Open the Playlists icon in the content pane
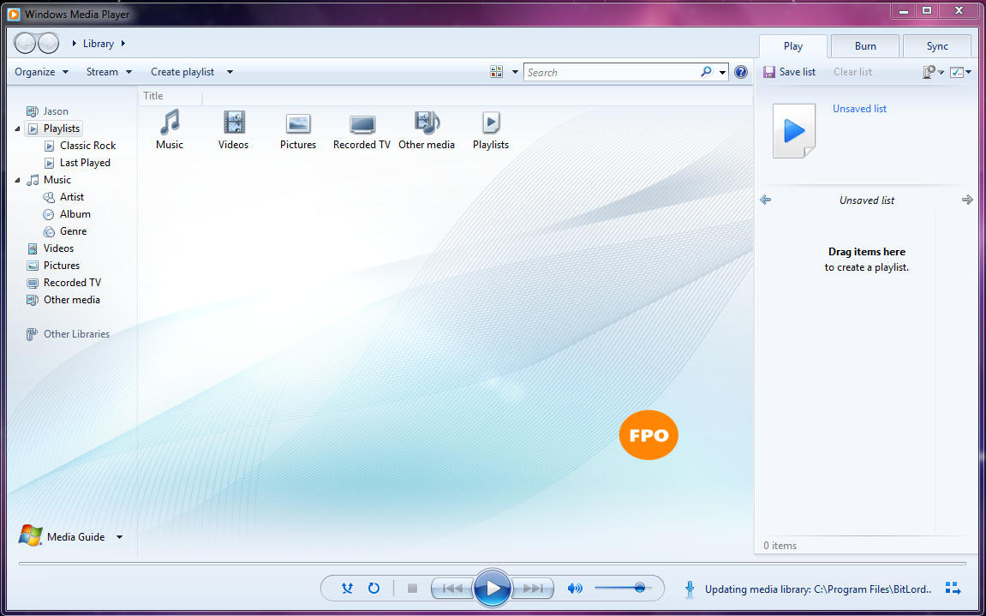986x616 pixels. pyautogui.click(x=491, y=129)
